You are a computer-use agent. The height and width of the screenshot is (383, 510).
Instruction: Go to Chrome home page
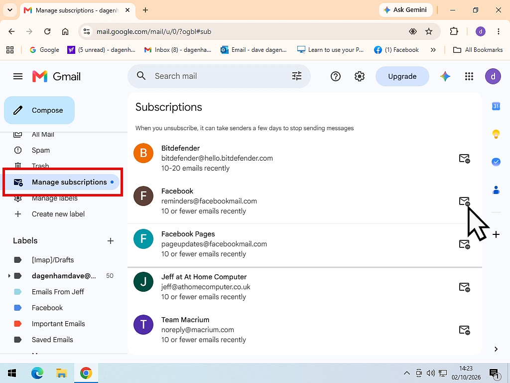[x=65, y=31]
